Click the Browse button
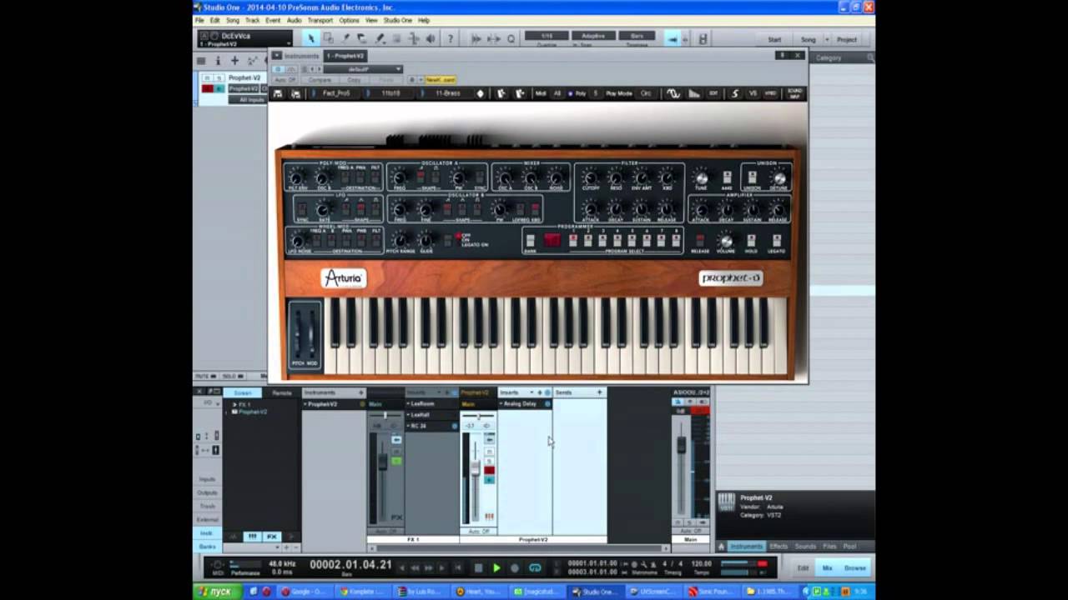This screenshot has height=600, width=1068. (855, 567)
